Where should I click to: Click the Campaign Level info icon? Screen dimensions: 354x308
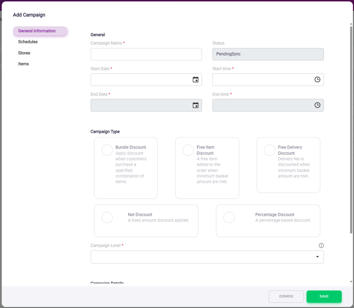[321, 246]
